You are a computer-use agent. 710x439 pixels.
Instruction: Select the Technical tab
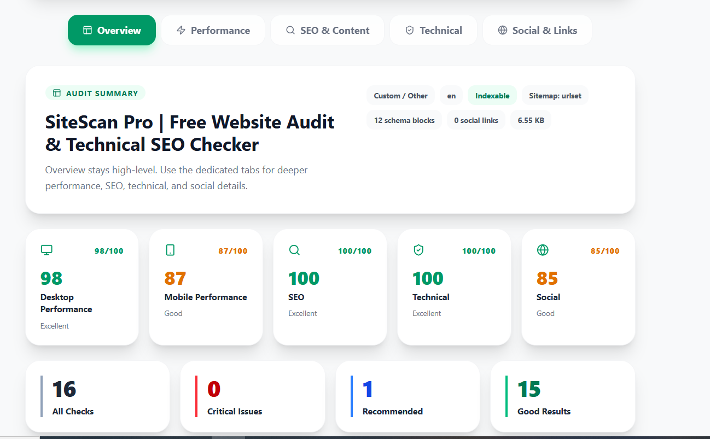(x=433, y=30)
